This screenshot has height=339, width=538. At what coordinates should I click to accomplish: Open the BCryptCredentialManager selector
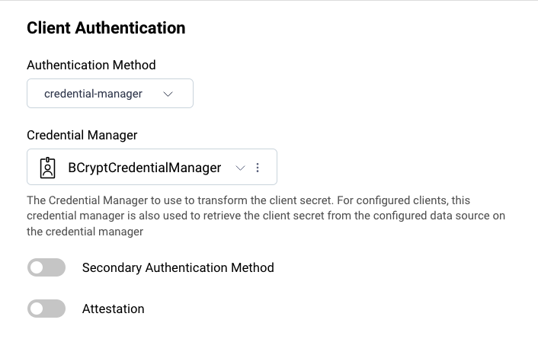point(152,167)
